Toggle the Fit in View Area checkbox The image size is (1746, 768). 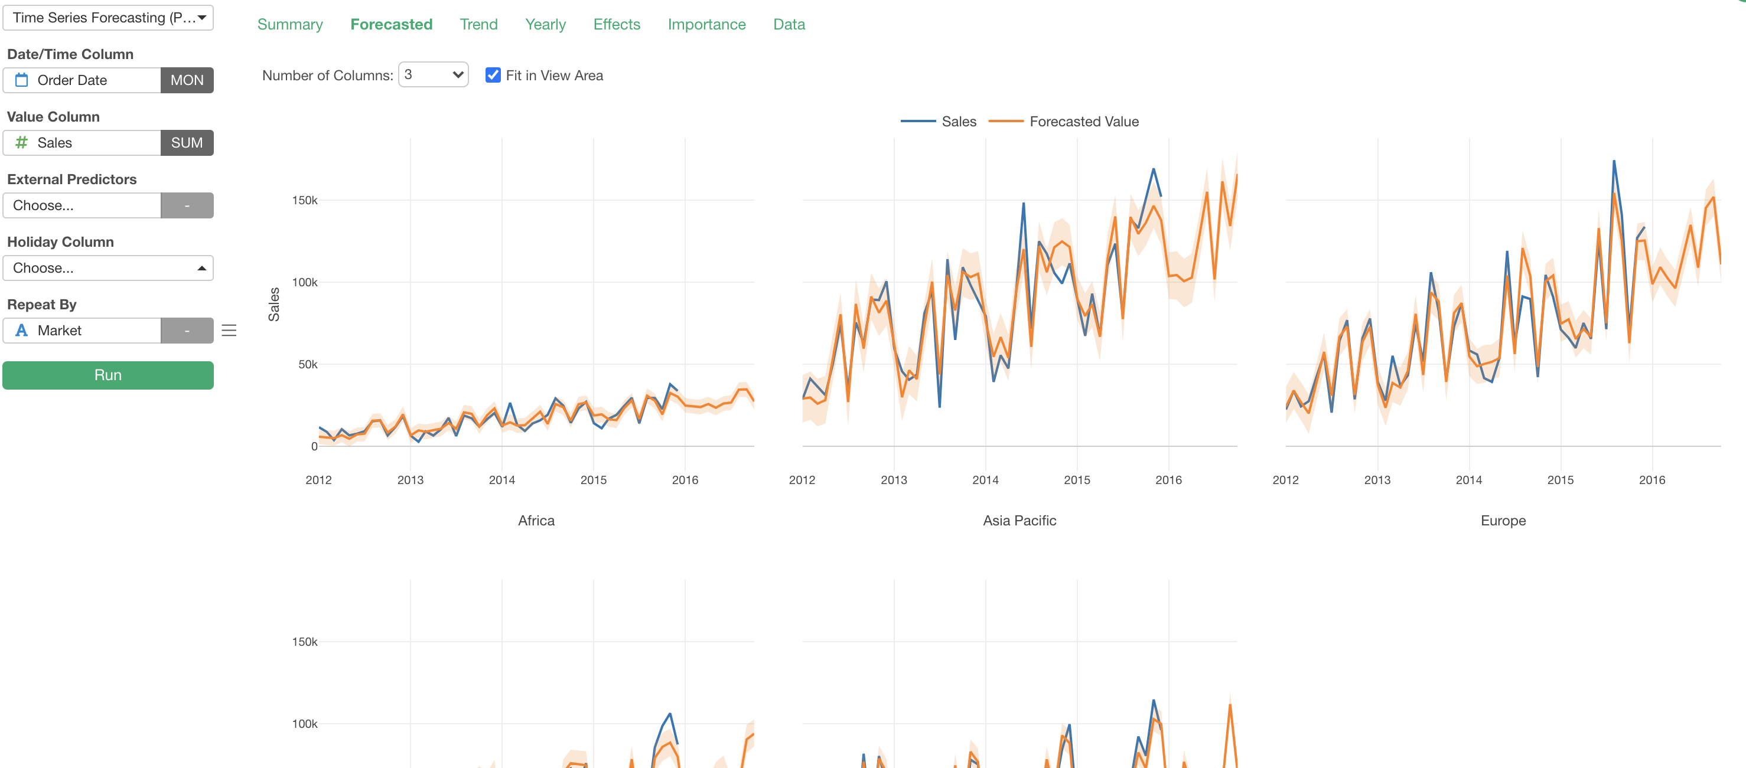493,75
